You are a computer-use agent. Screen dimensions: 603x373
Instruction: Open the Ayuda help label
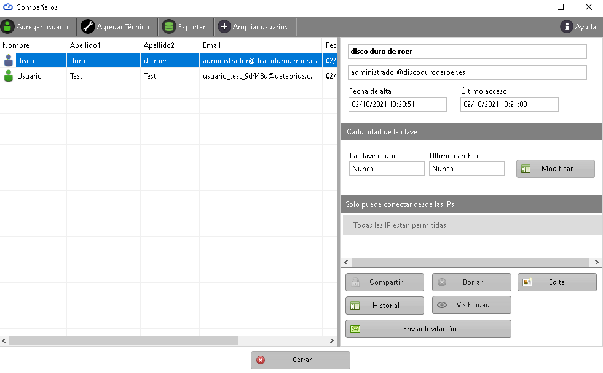click(585, 27)
